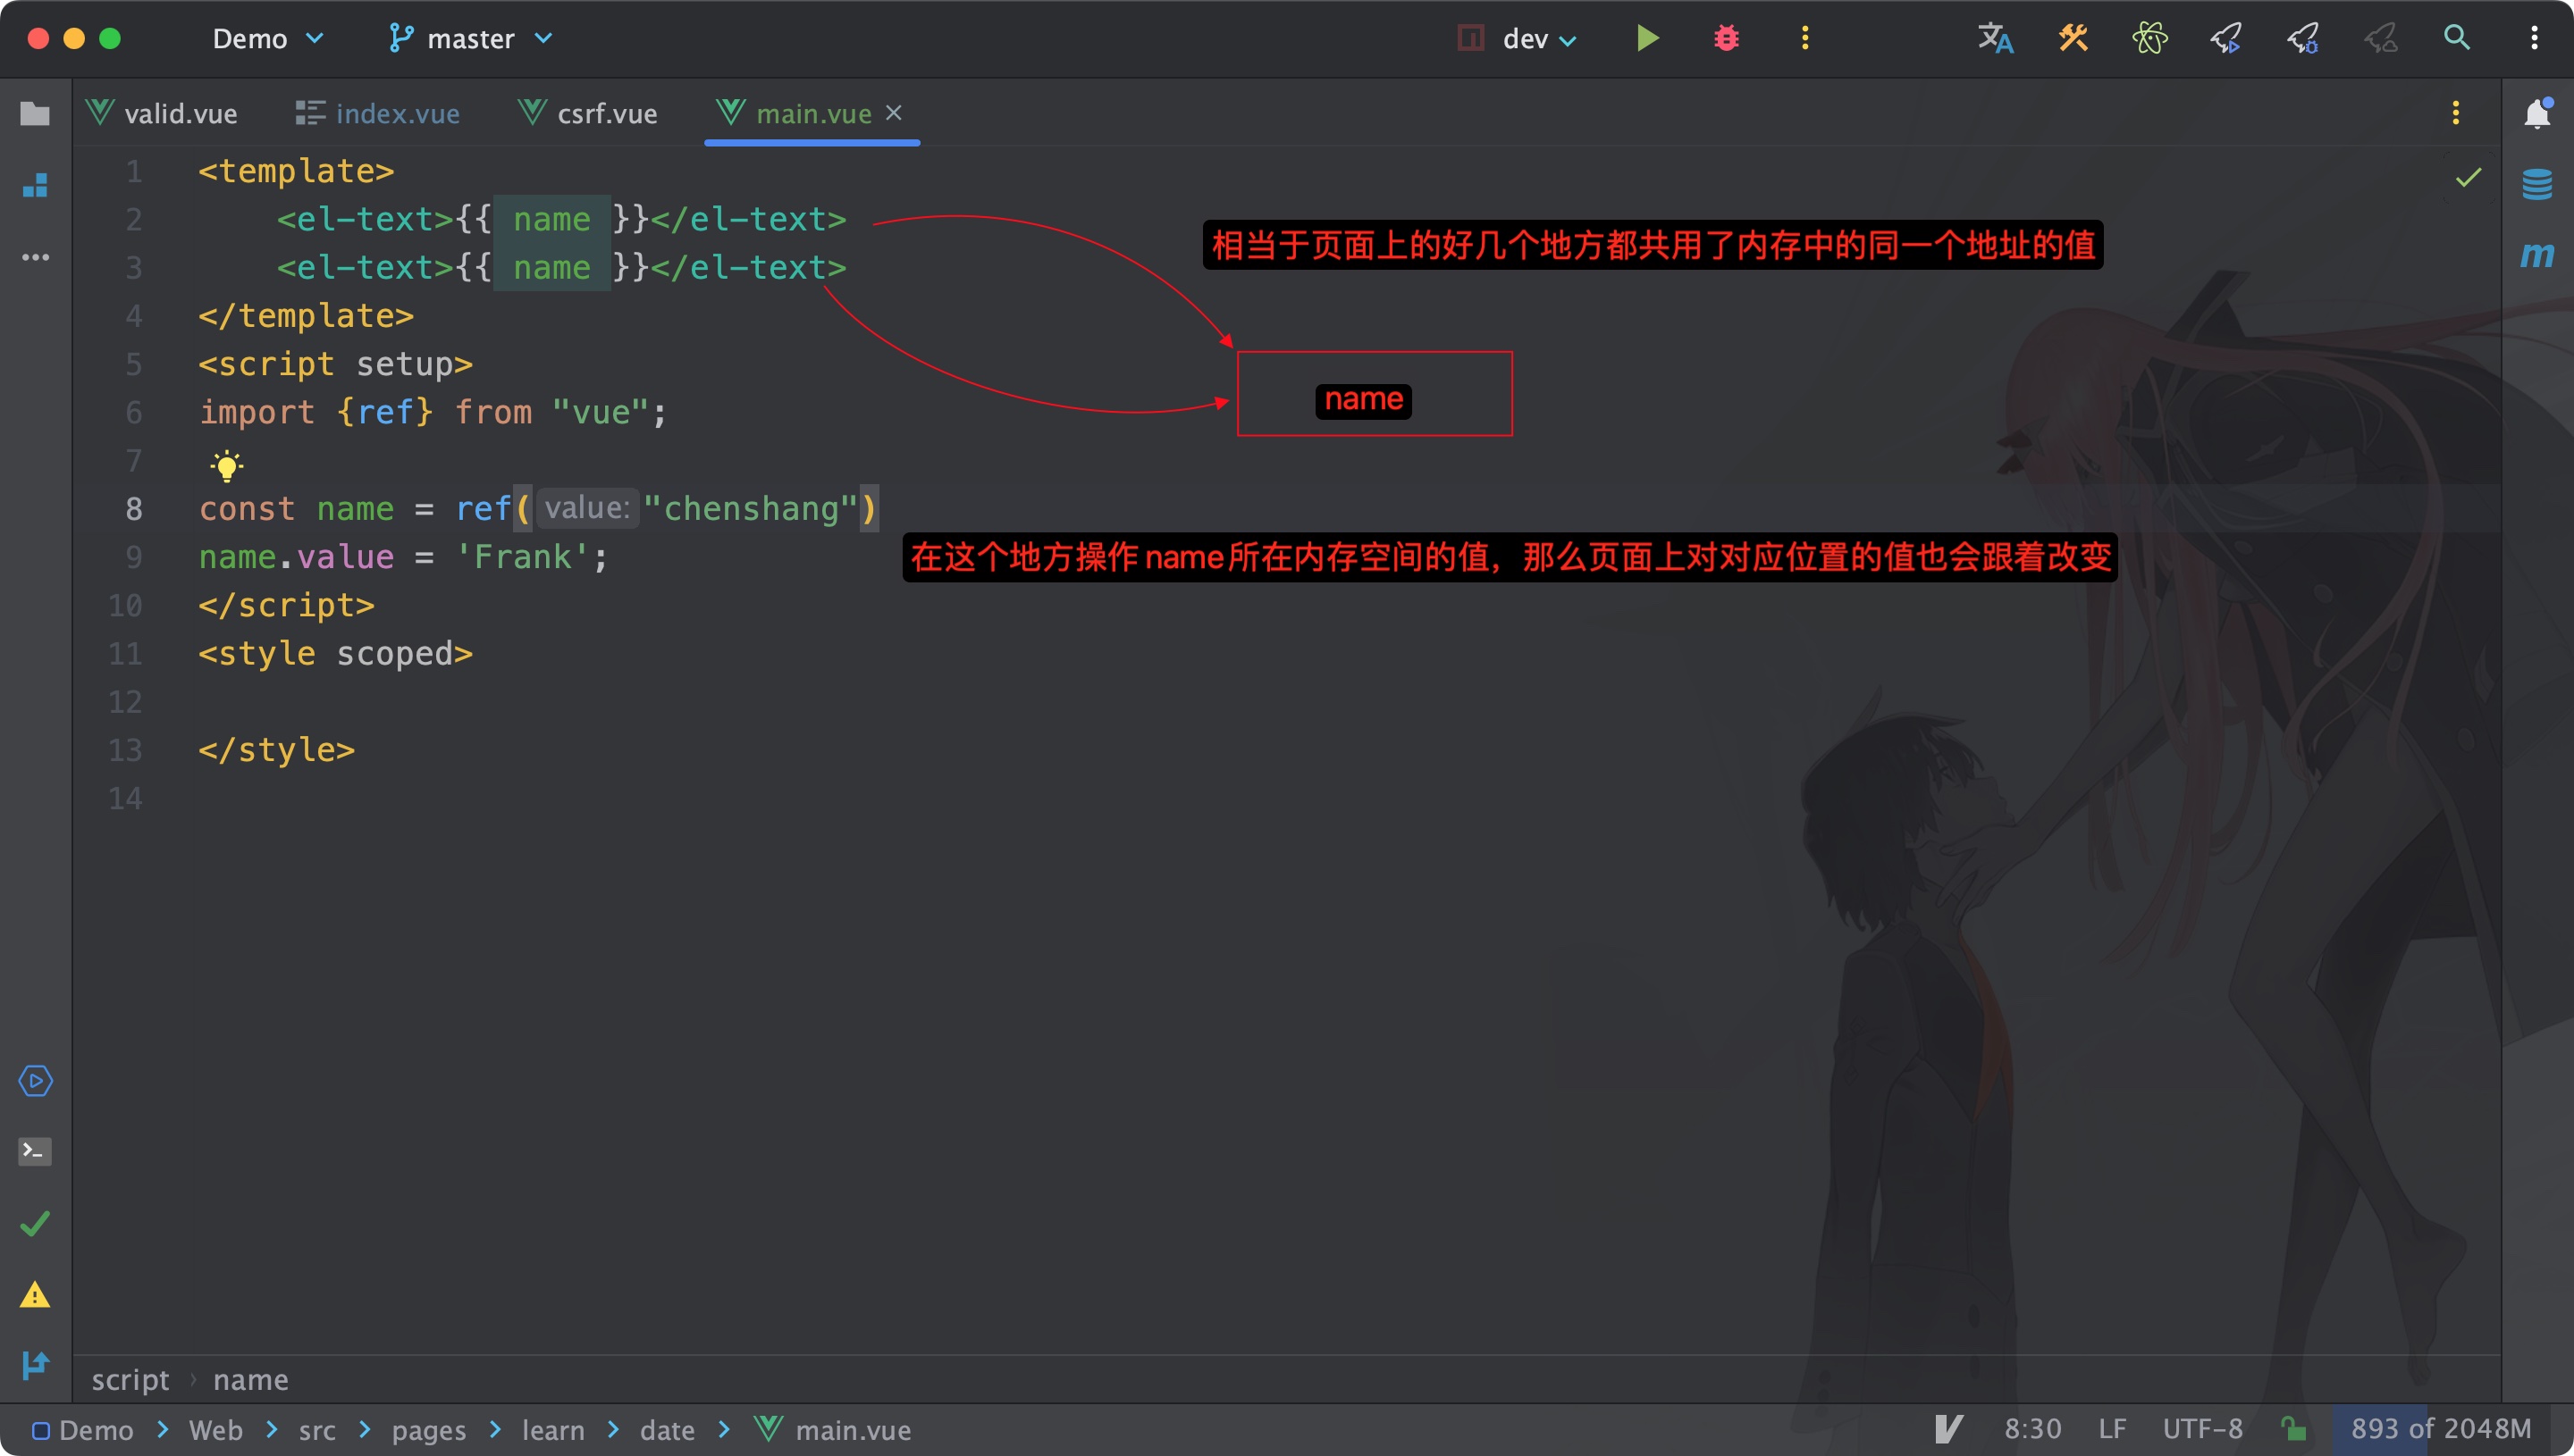Click the green Run button
Viewport: 2574px width, 1456px height.
1648,38
